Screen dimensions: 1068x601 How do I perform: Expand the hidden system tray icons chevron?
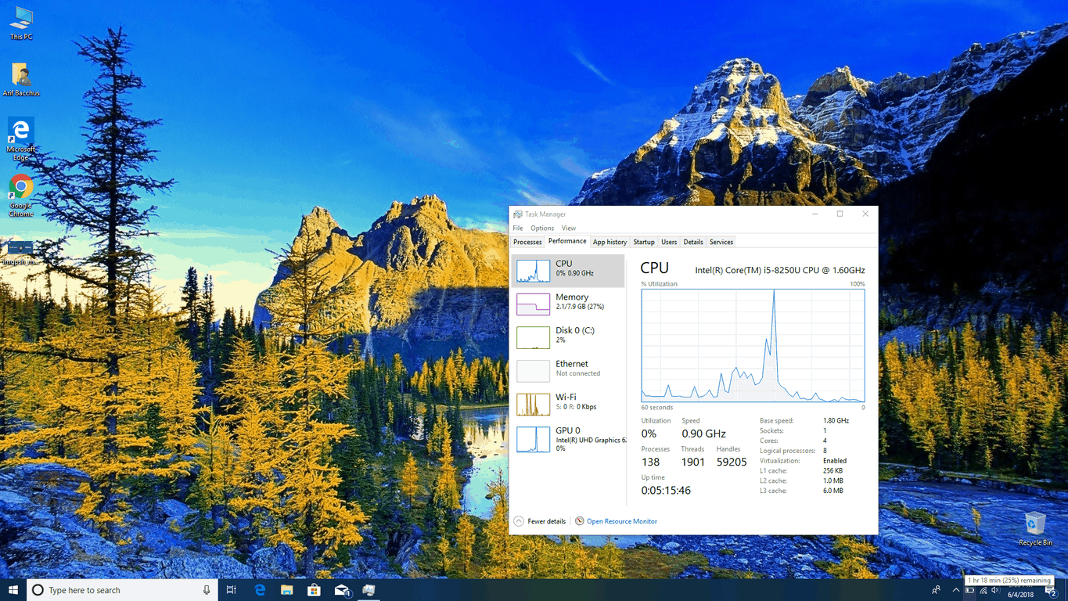click(x=955, y=590)
